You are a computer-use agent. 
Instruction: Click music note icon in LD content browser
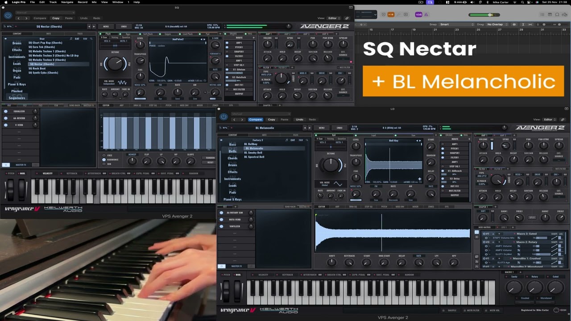point(287,140)
